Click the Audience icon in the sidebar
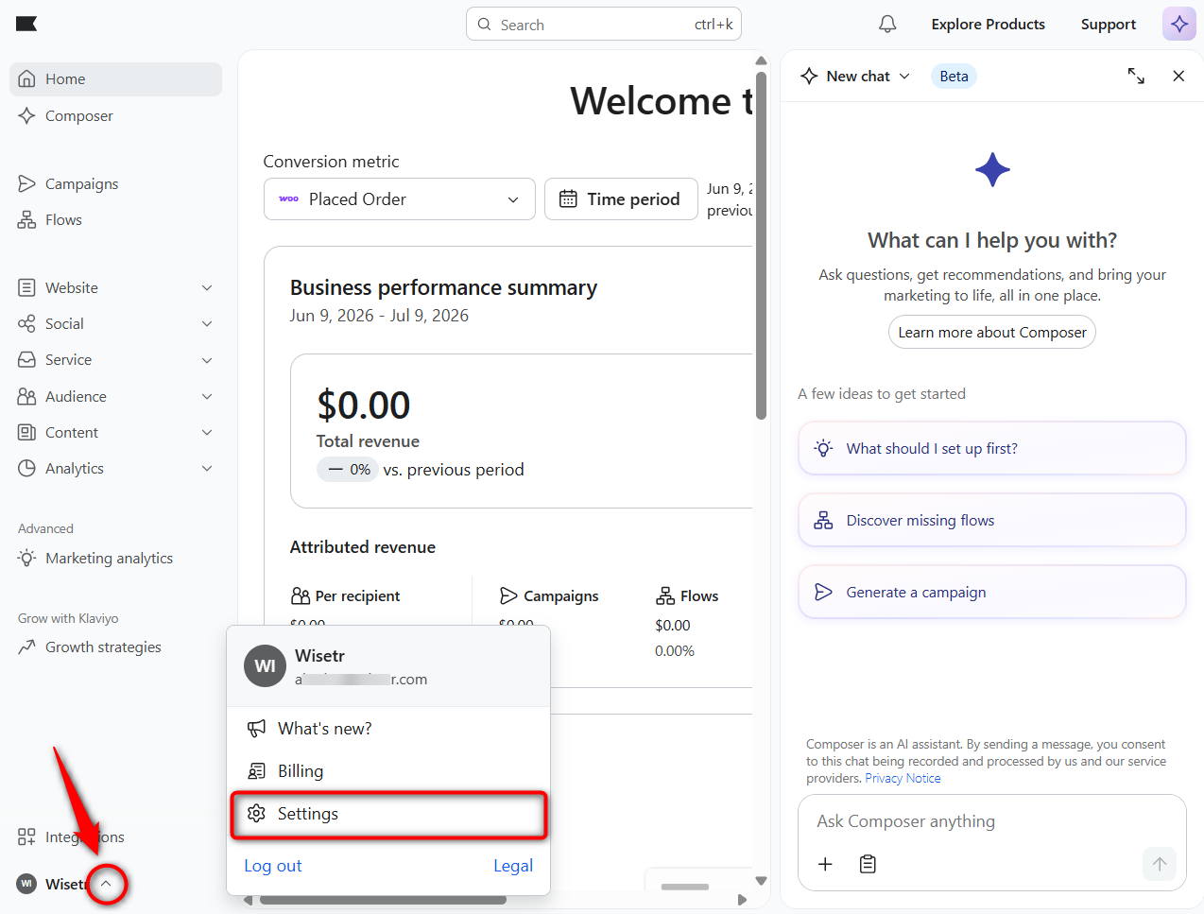Viewport: 1204px width, 914px height. [26, 397]
